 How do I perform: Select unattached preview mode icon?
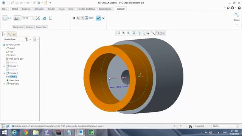tap(82, 18)
